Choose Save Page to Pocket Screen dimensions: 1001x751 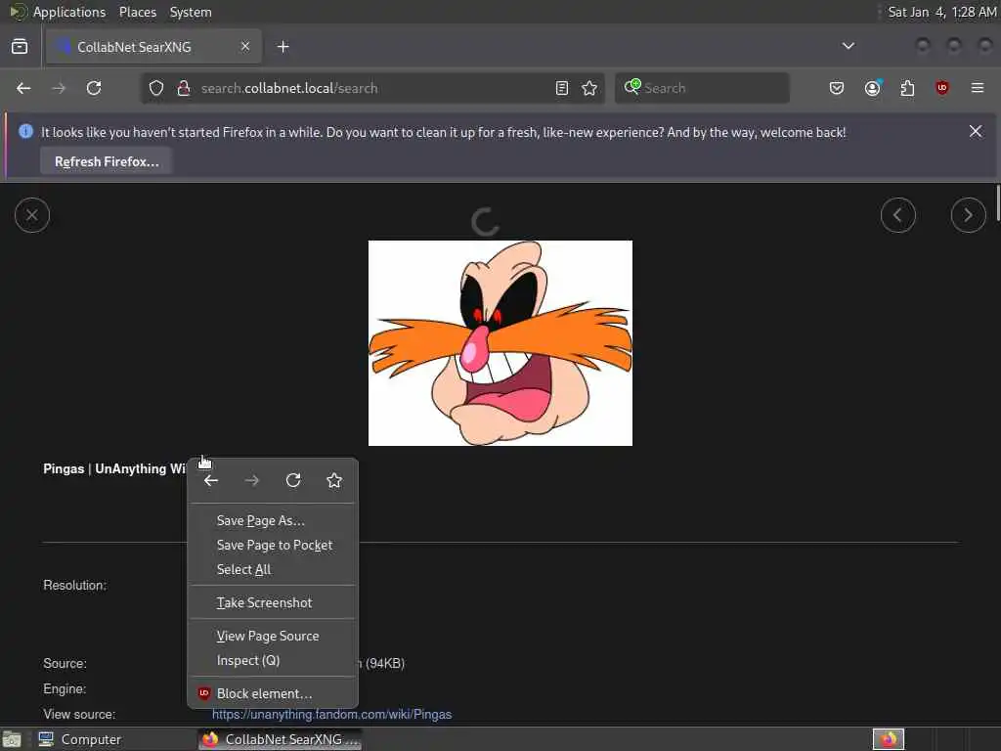coord(274,545)
